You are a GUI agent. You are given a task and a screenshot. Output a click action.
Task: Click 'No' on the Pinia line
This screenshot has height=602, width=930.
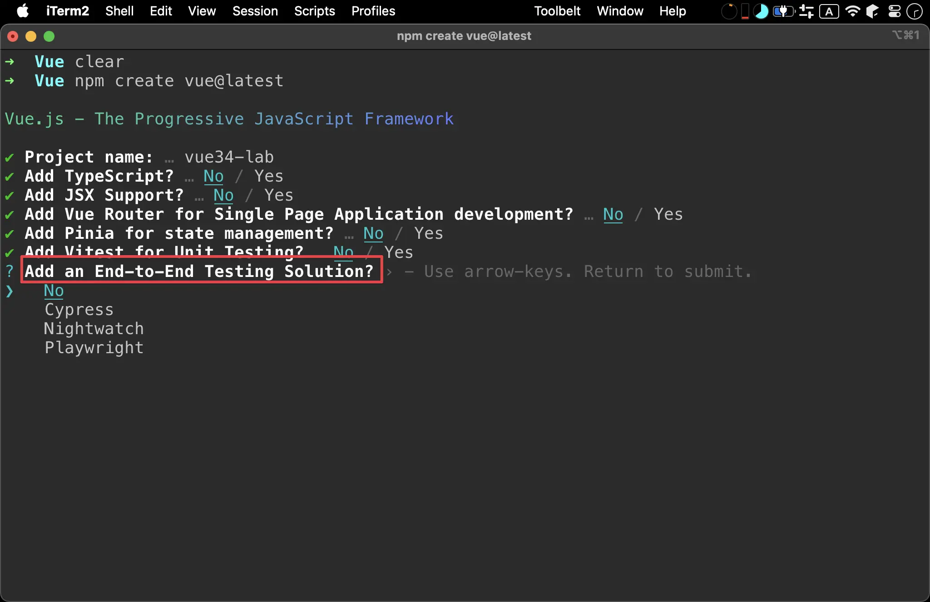pos(373,233)
